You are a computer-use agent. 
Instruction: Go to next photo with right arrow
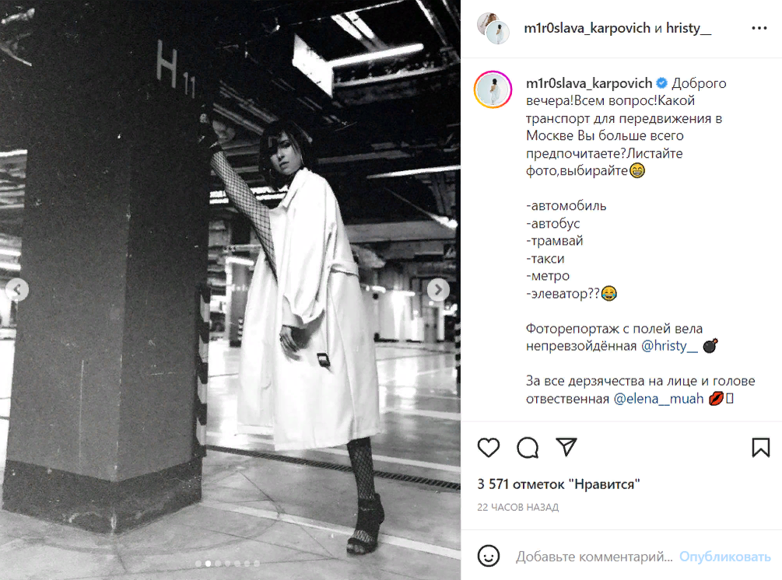[438, 289]
